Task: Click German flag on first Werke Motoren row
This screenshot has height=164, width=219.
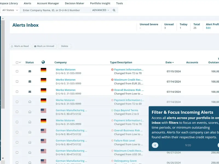Action: [x=44, y=70]
